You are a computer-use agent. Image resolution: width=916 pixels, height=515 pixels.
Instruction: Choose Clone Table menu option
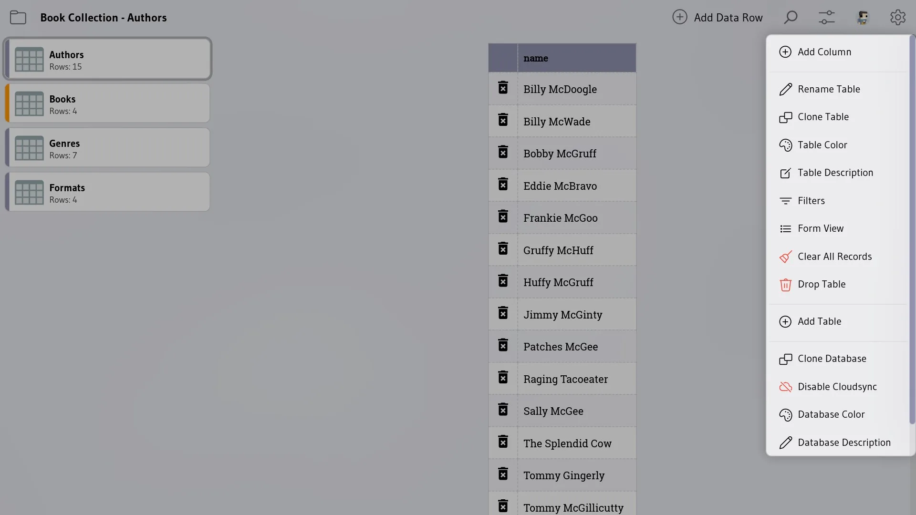[x=838, y=117]
